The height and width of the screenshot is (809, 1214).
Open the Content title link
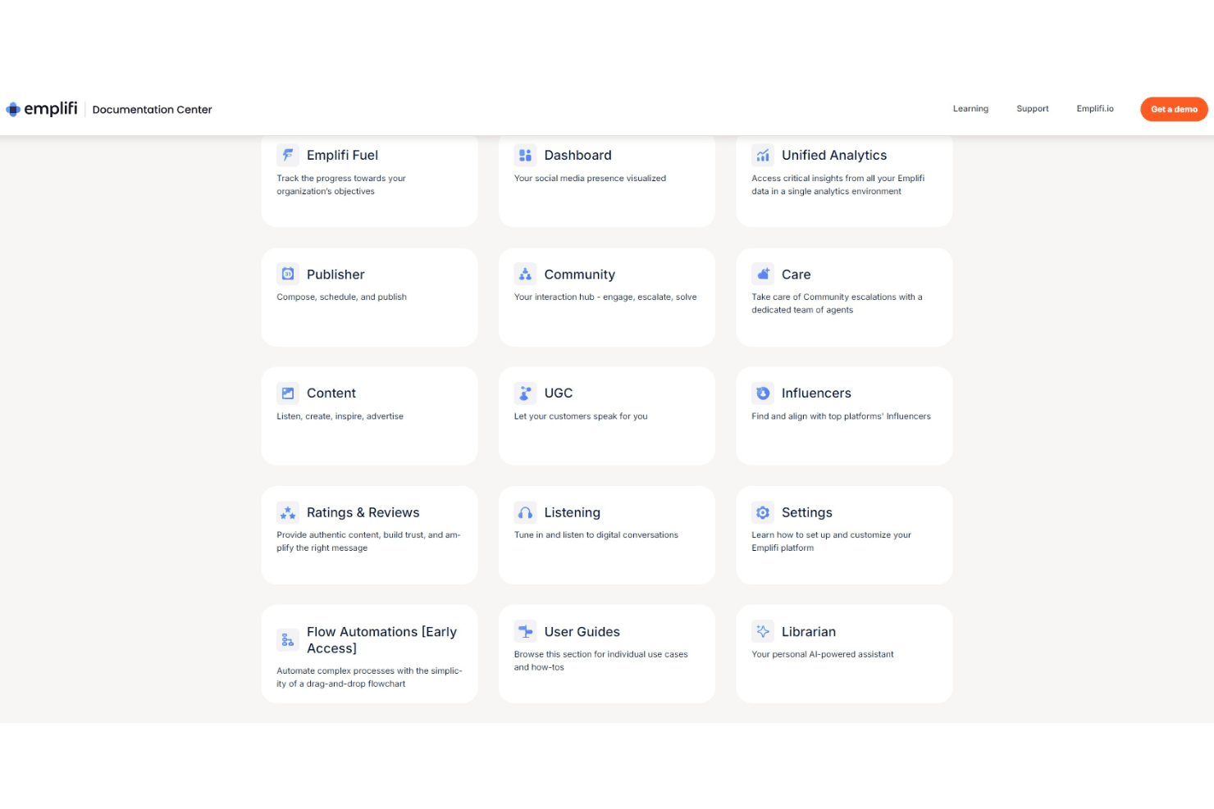pos(331,393)
